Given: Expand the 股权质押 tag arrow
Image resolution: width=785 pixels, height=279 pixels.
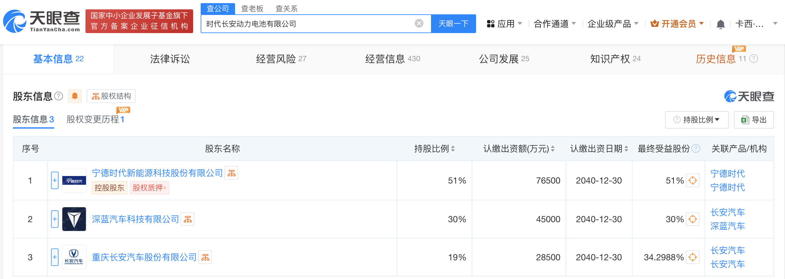Looking at the screenshot, I should (x=165, y=188).
